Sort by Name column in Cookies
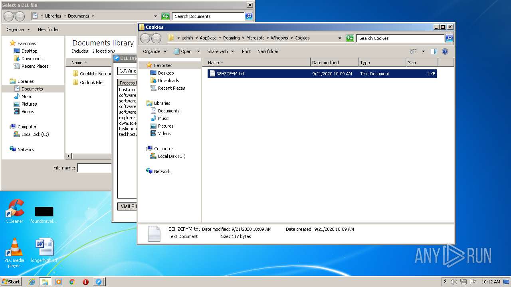 pos(256,63)
